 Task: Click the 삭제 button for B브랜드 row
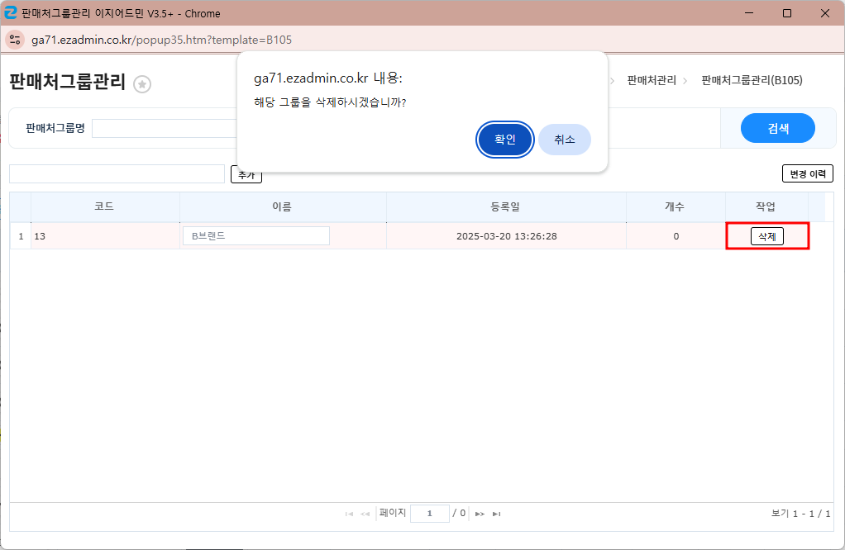(766, 236)
